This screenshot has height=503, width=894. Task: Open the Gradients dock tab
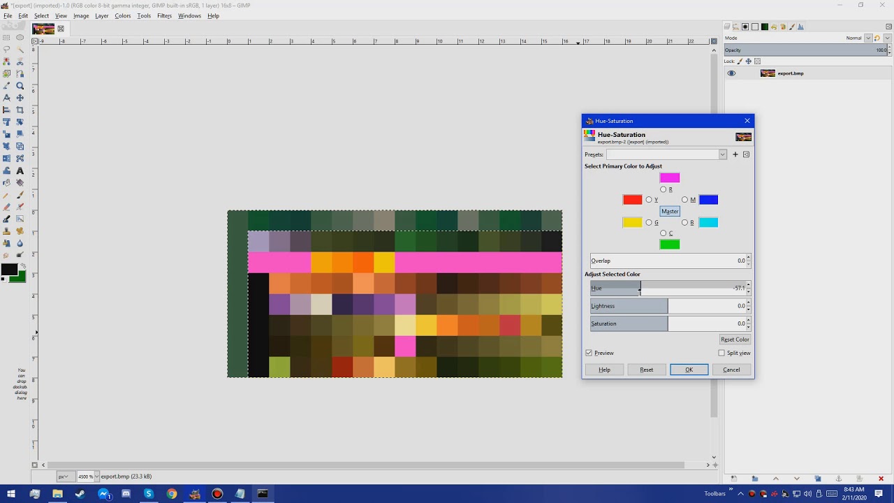765,27
